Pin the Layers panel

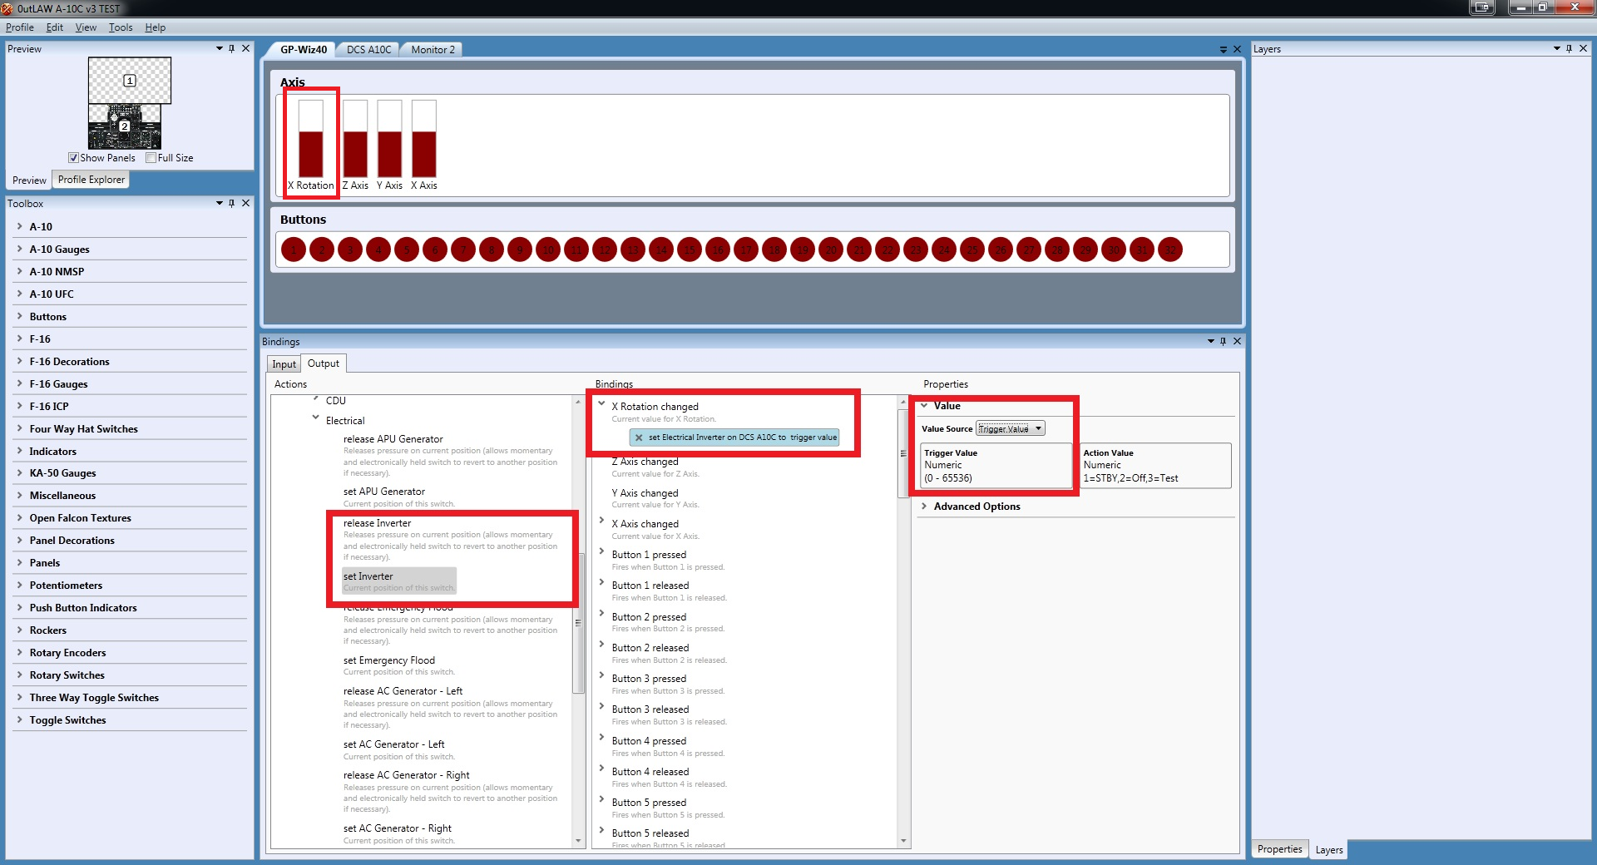[x=1570, y=48]
